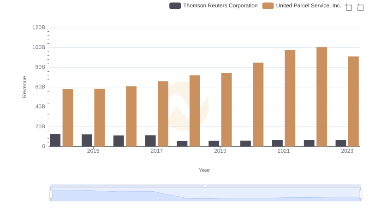Screen dimensions: 369x212
Task: Click the 0 y-axis label
Action: coord(43,146)
